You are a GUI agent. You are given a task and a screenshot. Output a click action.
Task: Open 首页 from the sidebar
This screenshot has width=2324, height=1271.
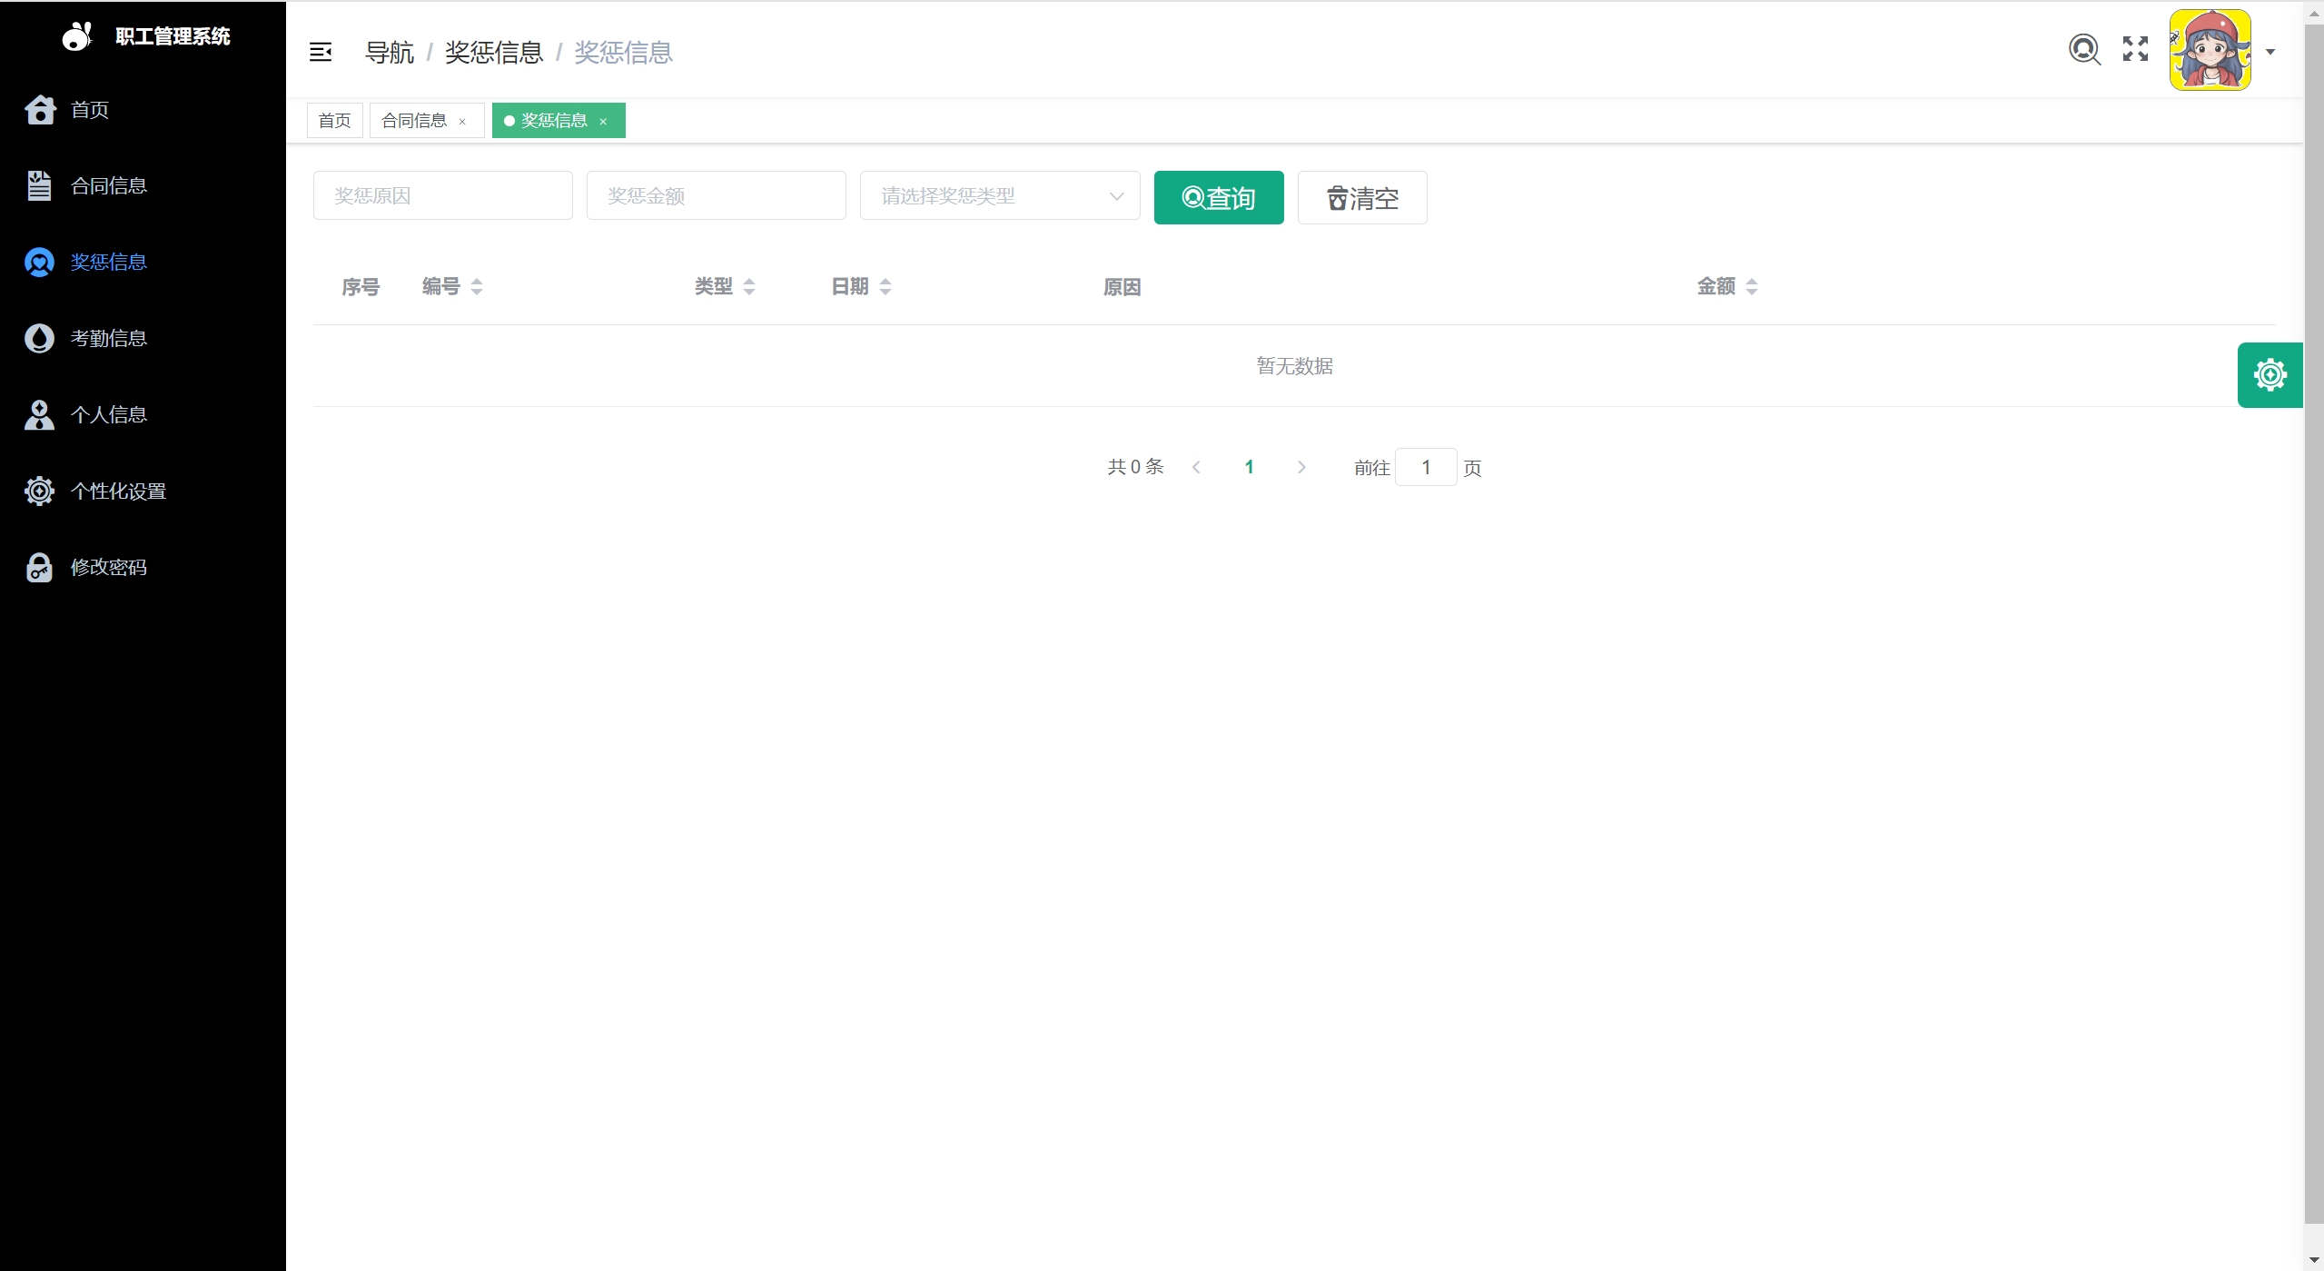(x=90, y=110)
